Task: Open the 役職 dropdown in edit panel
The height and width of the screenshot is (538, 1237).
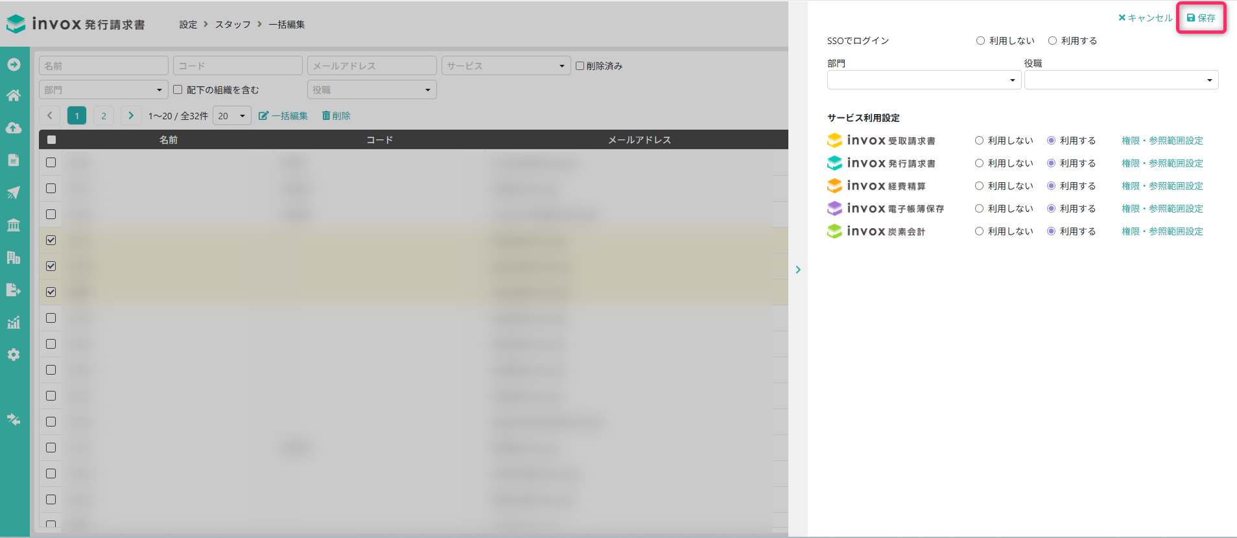Action: (1122, 80)
